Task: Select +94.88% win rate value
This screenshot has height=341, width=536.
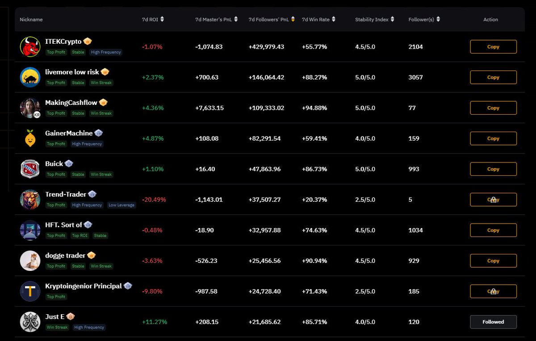Action: point(314,108)
